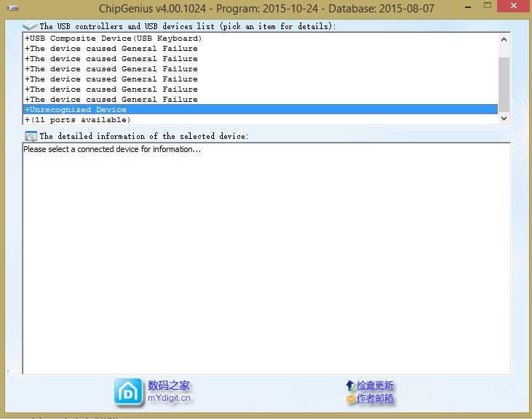This screenshot has width=532, height=419.
Task: Click the device list scroll up arrow
Action: click(x=504, y=39)
